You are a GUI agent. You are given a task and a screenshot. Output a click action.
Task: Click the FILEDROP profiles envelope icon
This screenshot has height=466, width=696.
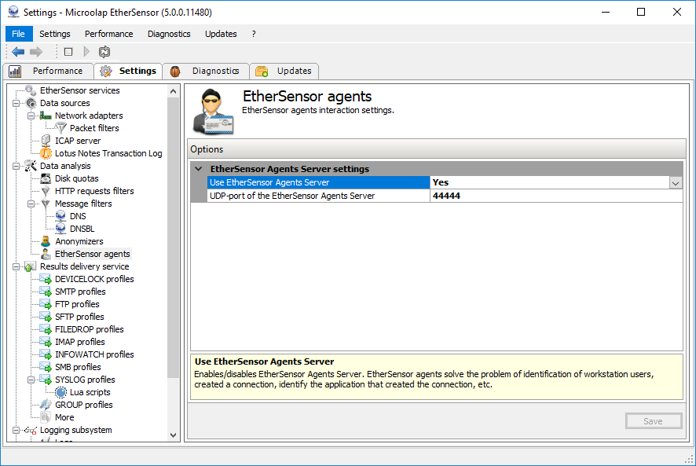pos(46,329)
